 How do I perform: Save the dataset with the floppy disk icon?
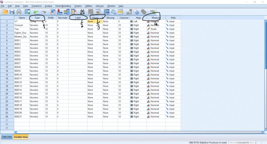(12, 12)
